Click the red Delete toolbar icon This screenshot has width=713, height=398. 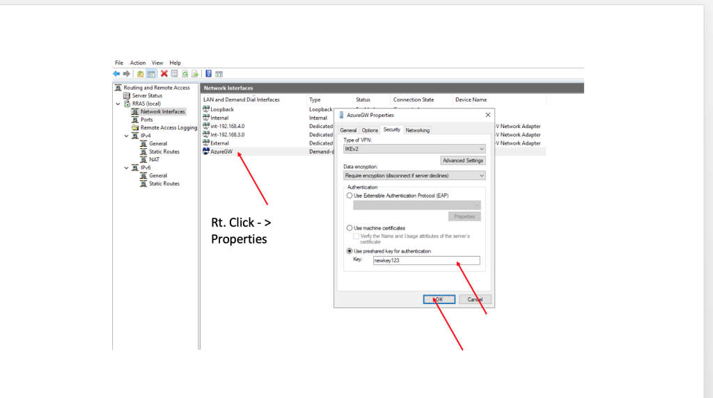pyautogui.click(x=164, y=74)
